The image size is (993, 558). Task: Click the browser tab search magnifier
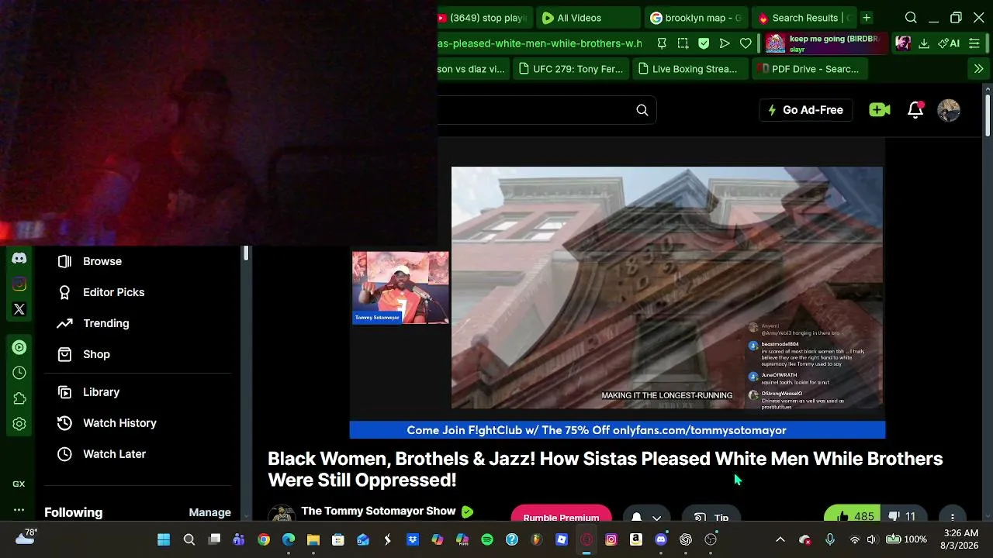(x=911, y=18)
